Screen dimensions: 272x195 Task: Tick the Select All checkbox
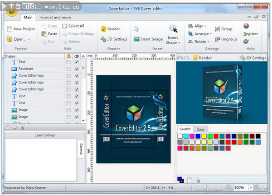pyautogui.click(x=64, y=26)
